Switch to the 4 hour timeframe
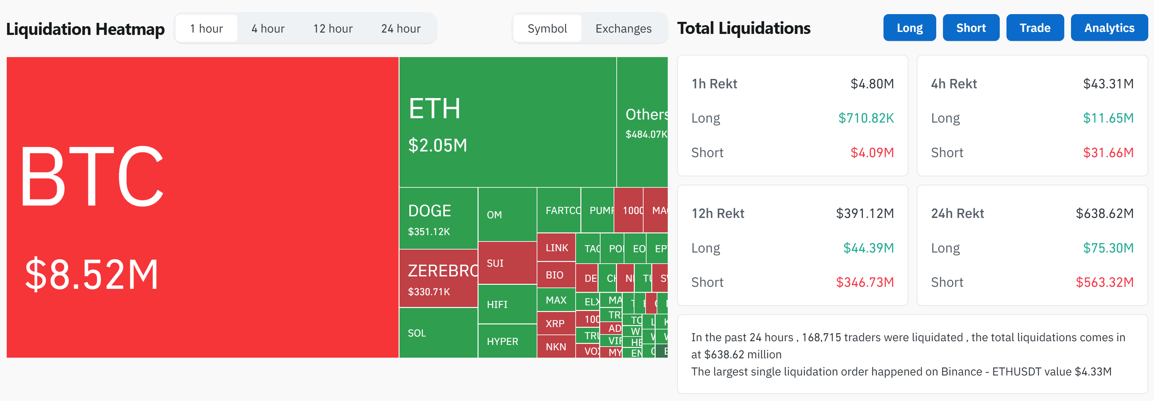Image resolution: width=1154 pixels, height=401 pixels. point(267,28)
